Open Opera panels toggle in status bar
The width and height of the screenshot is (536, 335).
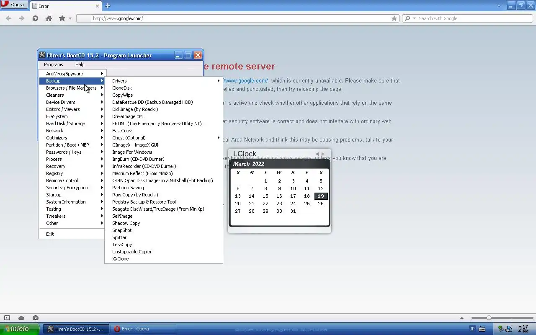click(x=7, y=318)
